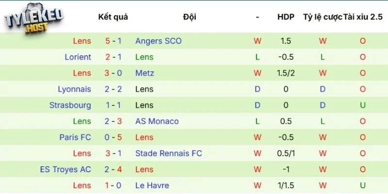Click the Đội column header
The width and height of the screenshot is (388, 194).
click(x=190, y=17)
